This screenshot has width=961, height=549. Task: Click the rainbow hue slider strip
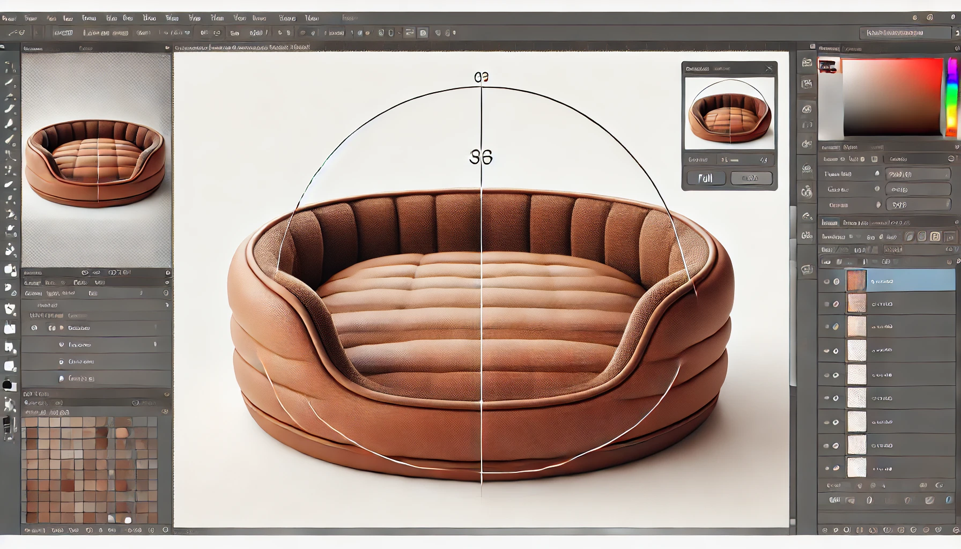951,97
